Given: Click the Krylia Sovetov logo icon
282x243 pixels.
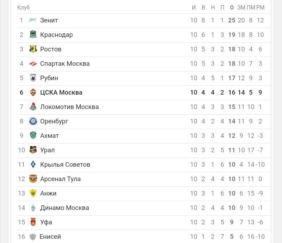Looking at the screenshot, I should pyautogui.click(x=33, y=165).
